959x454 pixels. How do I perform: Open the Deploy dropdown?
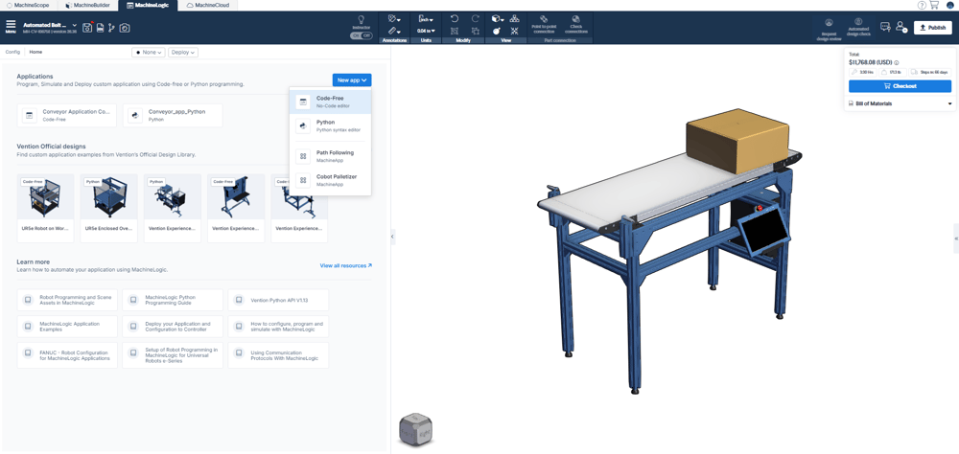coord(183,53)
